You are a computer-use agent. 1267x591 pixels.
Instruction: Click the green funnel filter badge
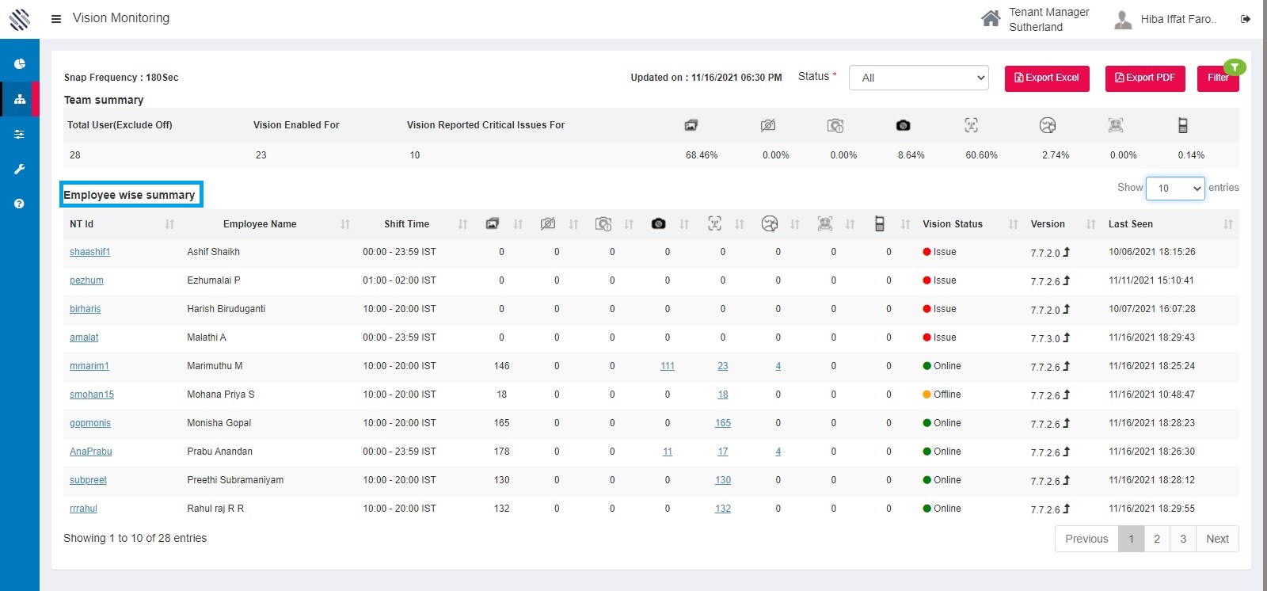(x=1234, y=67)
